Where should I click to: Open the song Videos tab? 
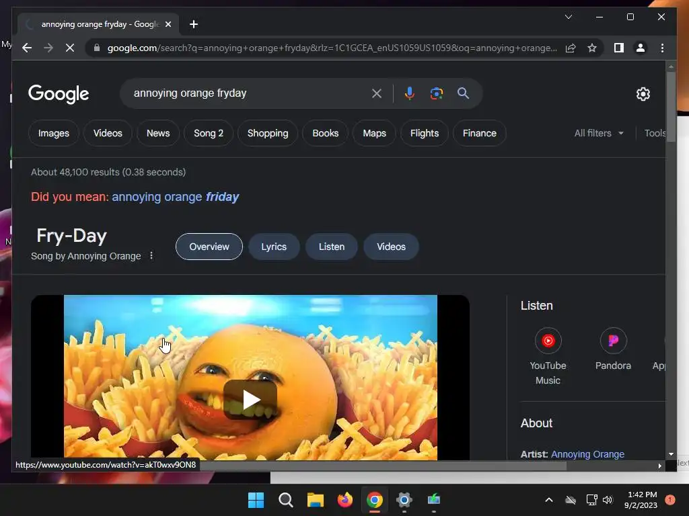pyautogui.click(x=391, y=247)
